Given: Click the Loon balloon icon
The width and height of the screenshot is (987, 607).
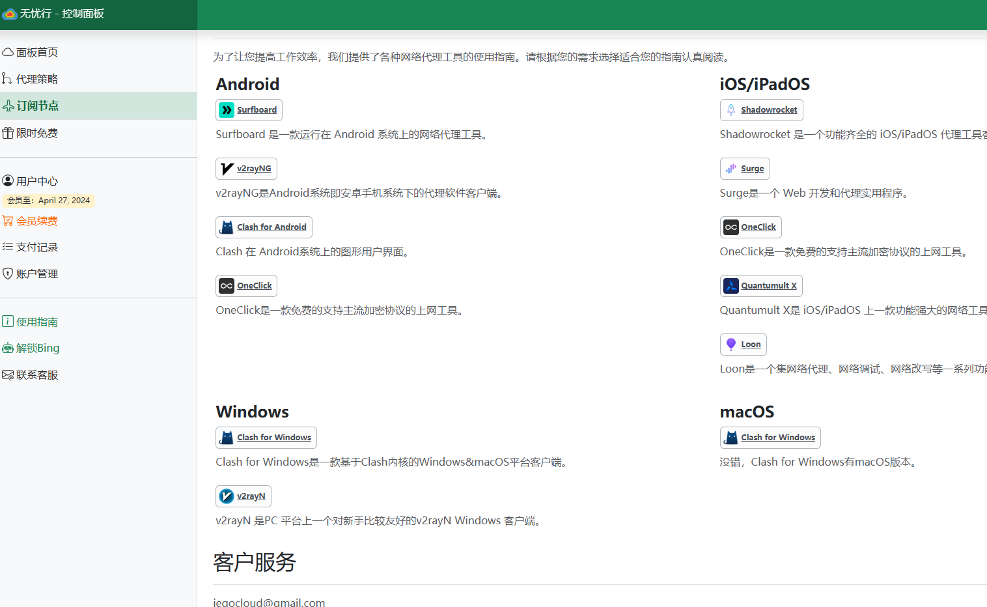Looking at the screenshot, I should coord(731,345).
